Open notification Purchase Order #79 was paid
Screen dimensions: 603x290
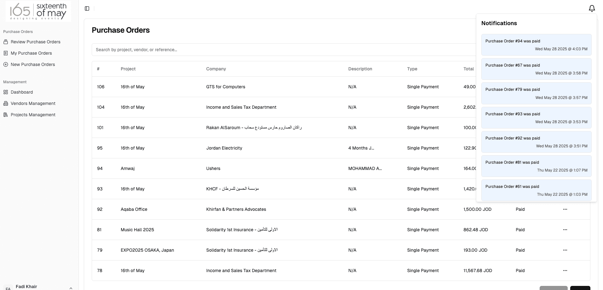point(536,93)
